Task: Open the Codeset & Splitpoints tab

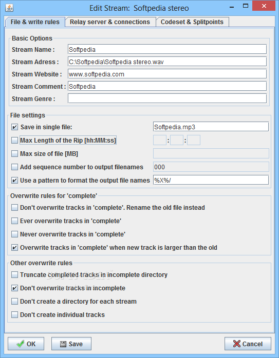Action: coord(192,22)
